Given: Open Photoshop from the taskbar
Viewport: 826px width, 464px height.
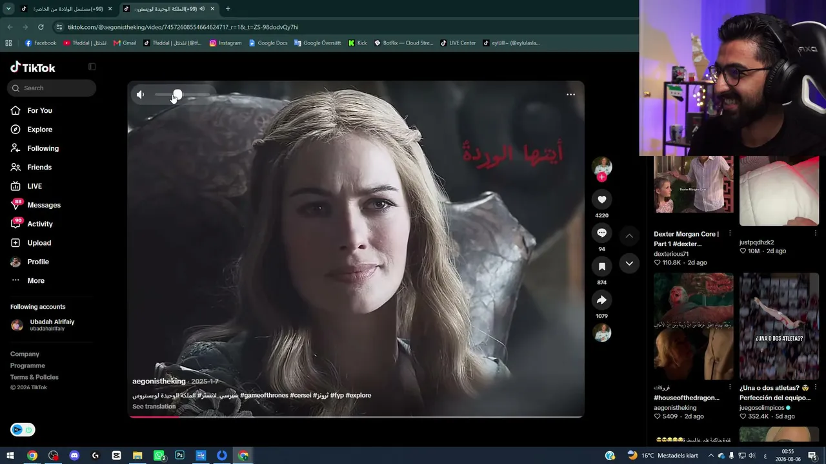Looking at the screenshot, I should pyautogui.click(x=179, y=456).
